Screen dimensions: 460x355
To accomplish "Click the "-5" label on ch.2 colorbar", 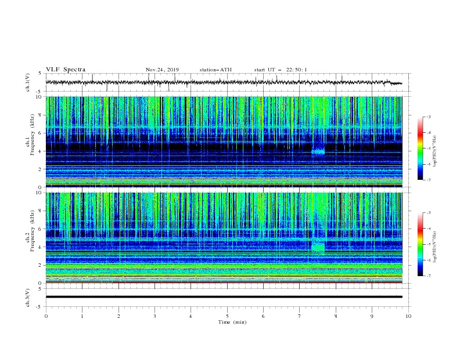I will (428, 244).
